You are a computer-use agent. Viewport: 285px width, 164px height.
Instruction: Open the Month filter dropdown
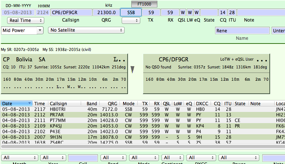(x=20, y=158)
